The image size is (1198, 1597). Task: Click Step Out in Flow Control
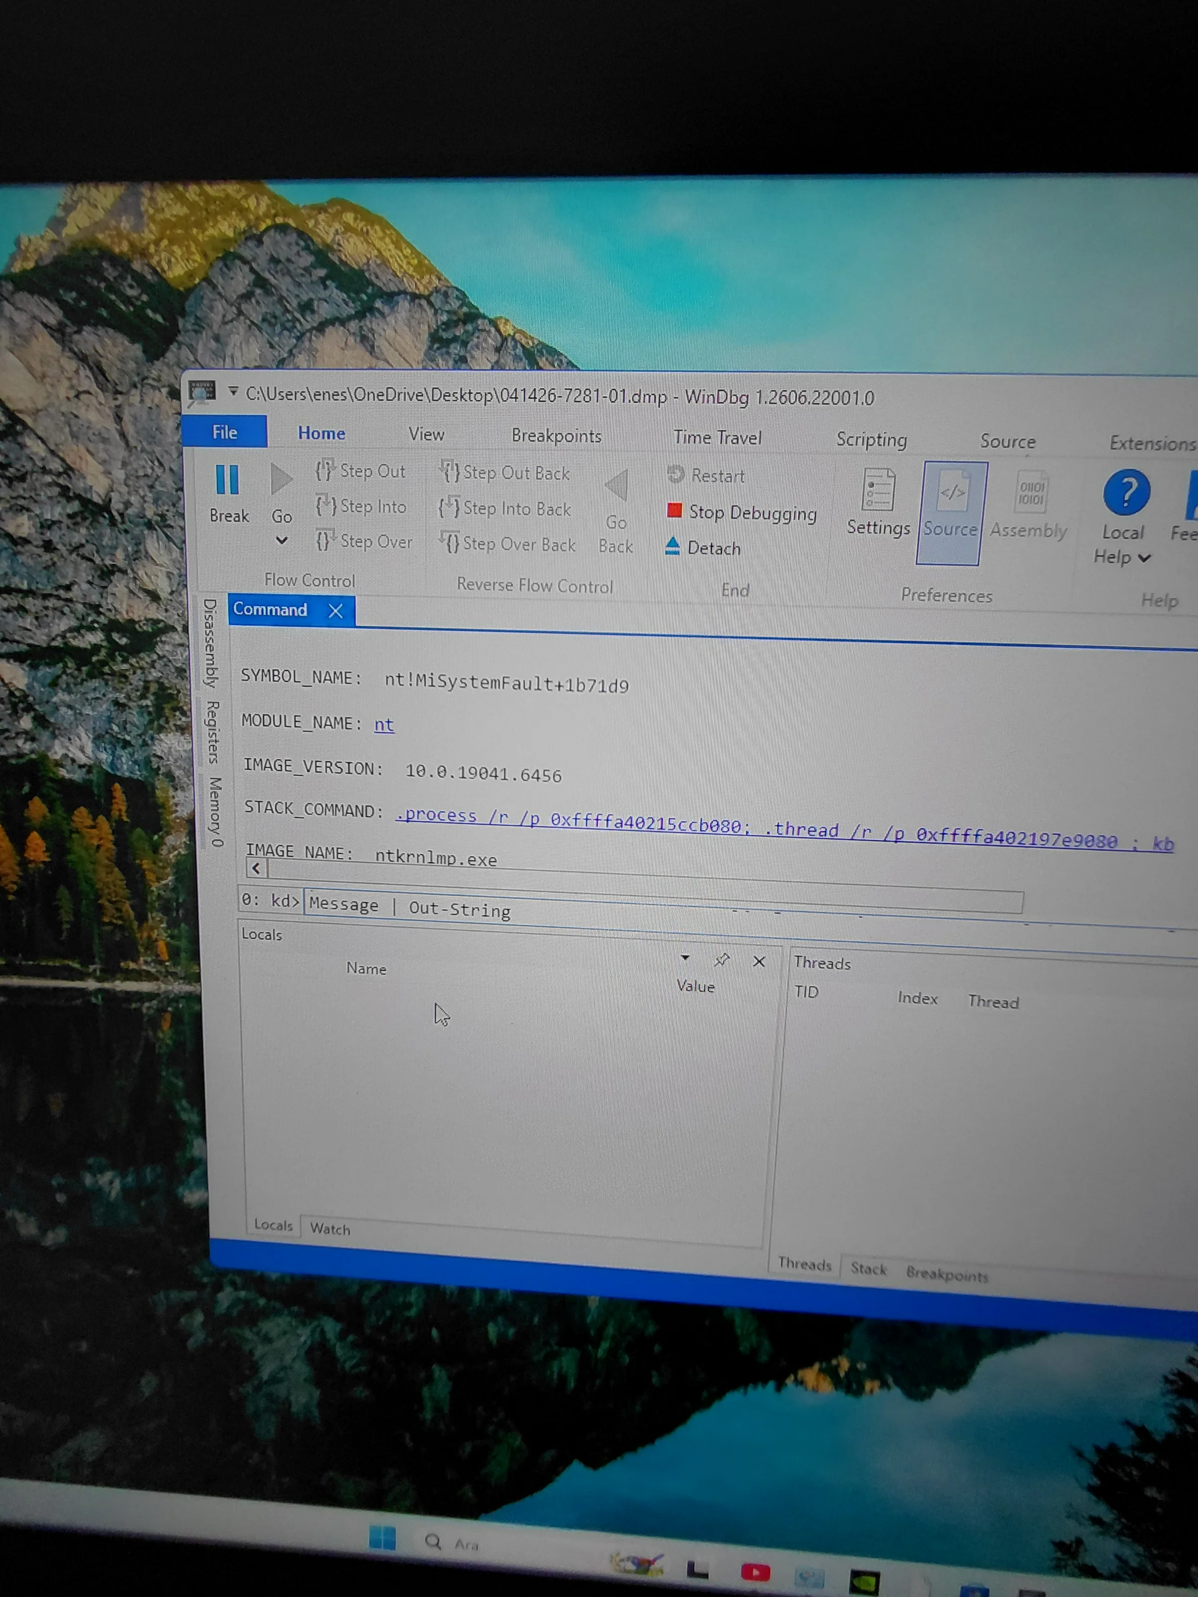[361, 471]
